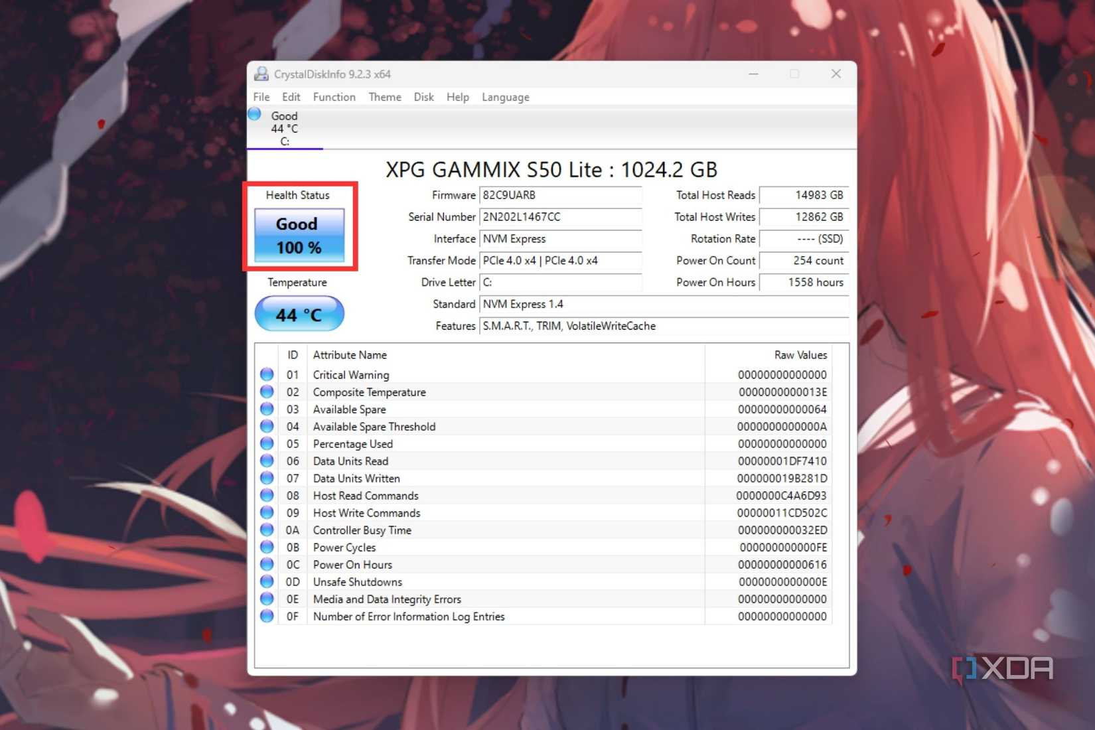Viewport: 1095px width, 730px height.
Task: Click the Total Host Writes value 12862 GB
Action: (804, 217)
